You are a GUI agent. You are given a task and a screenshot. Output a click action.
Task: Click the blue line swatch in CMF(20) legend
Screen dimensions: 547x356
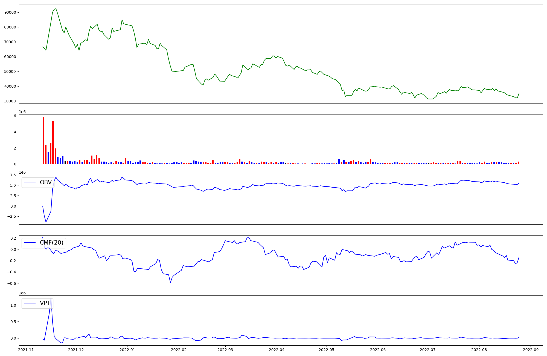[x=30, y=243]
